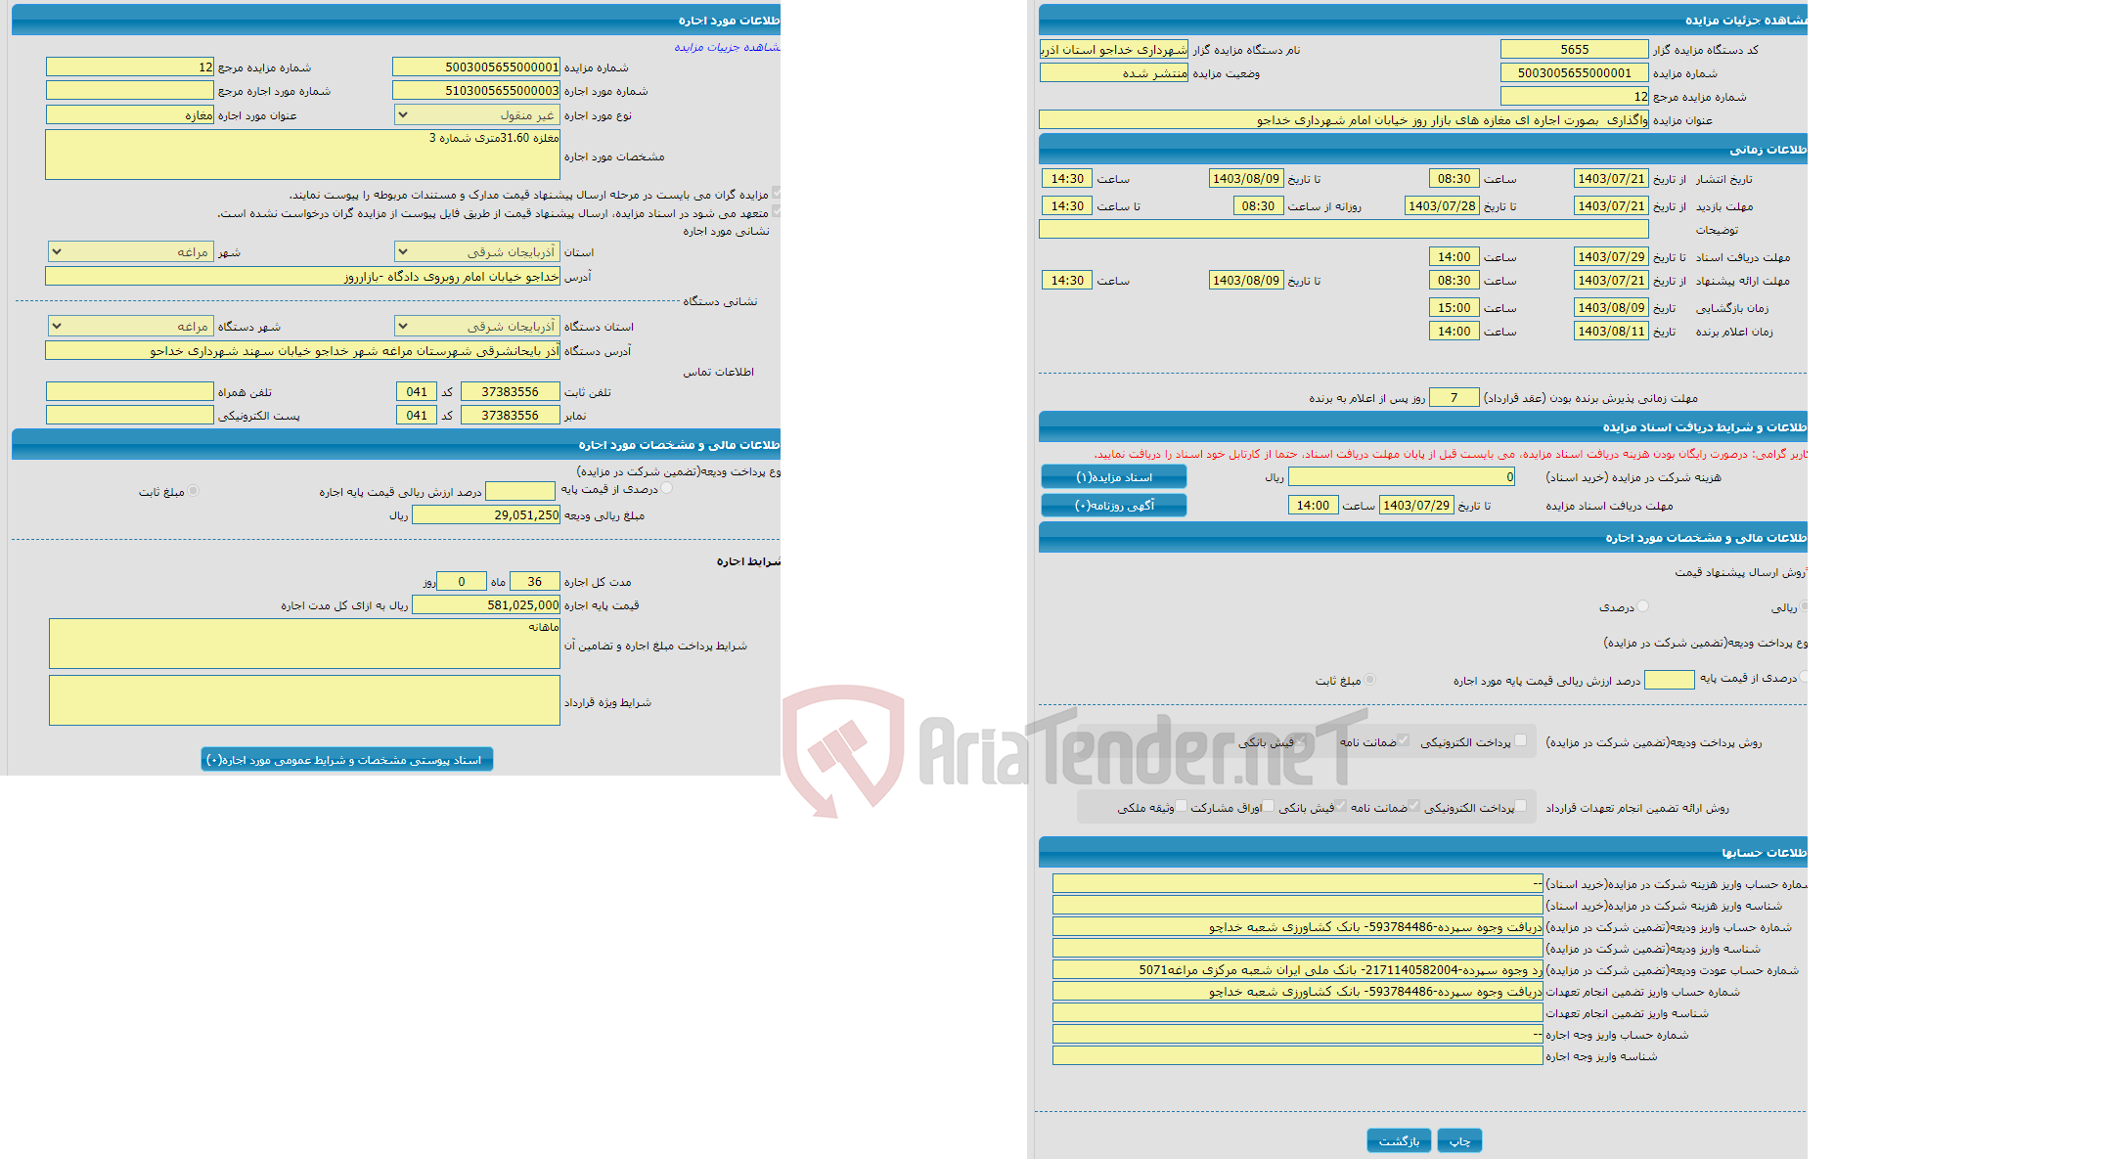Click شماره مزایده reference input field
The image size is (2103, 1159).
coord(143,68)
